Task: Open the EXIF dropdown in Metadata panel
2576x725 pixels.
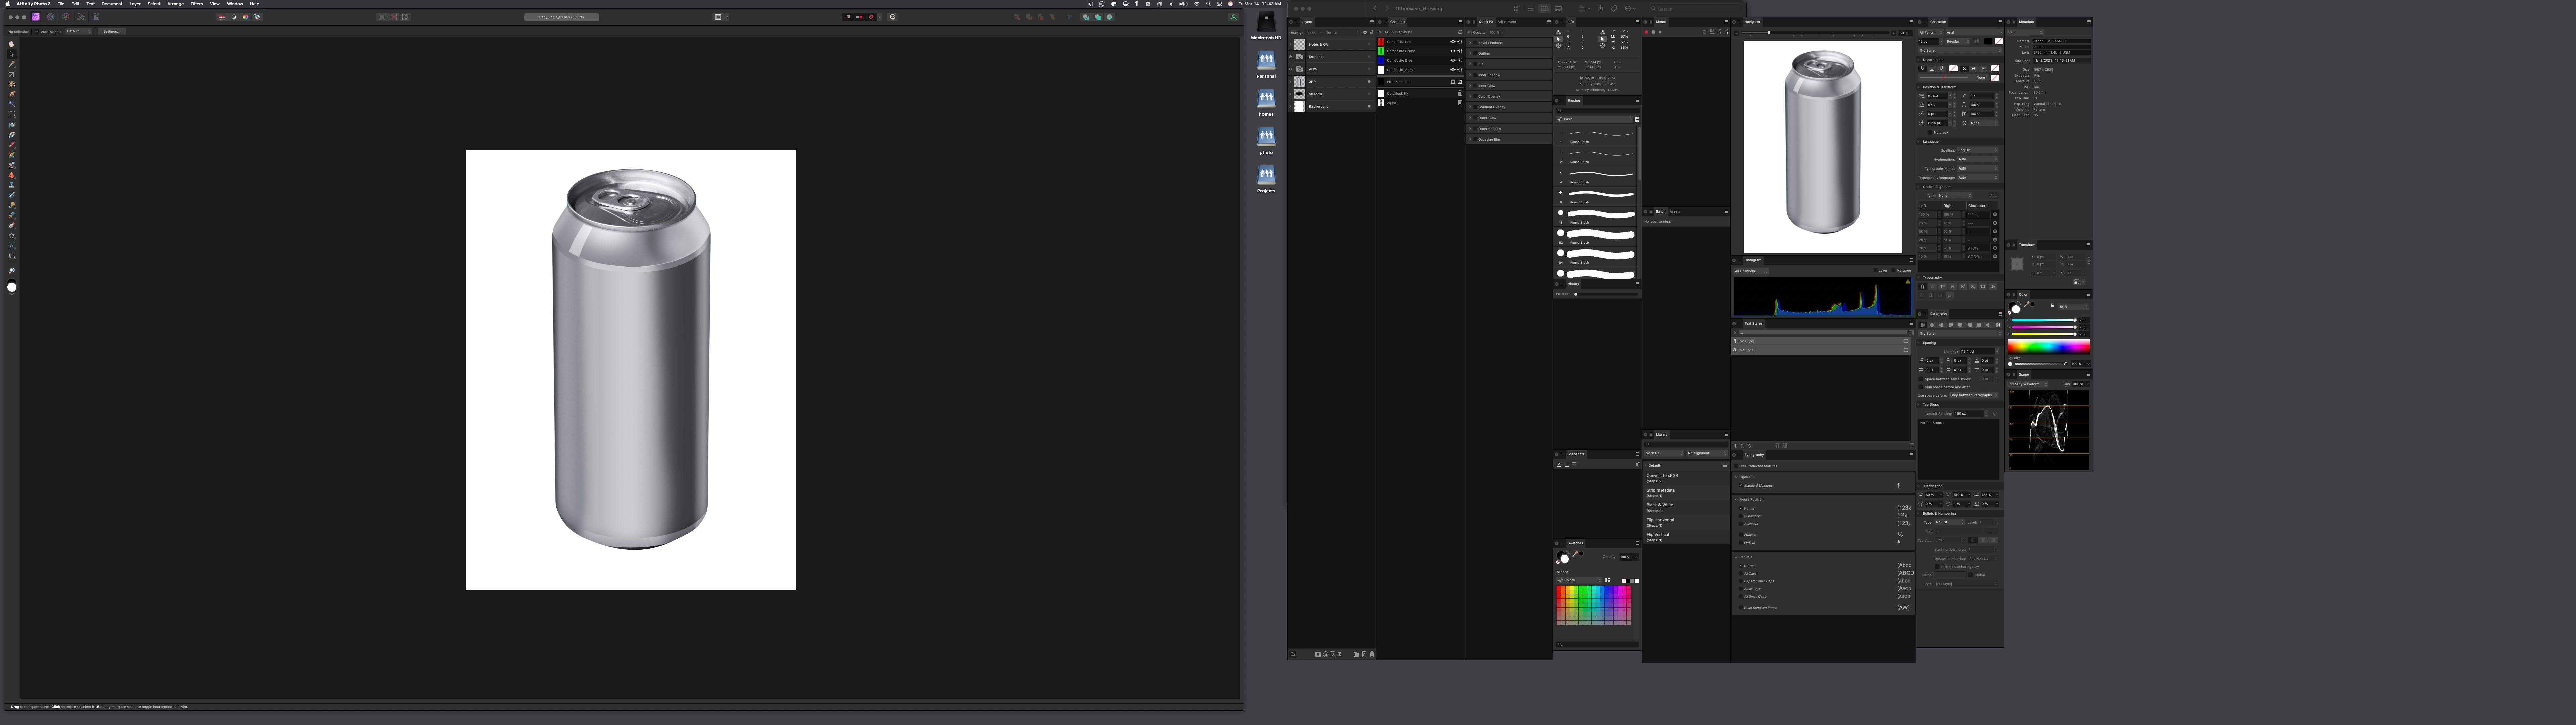Action: [2025, 32]
